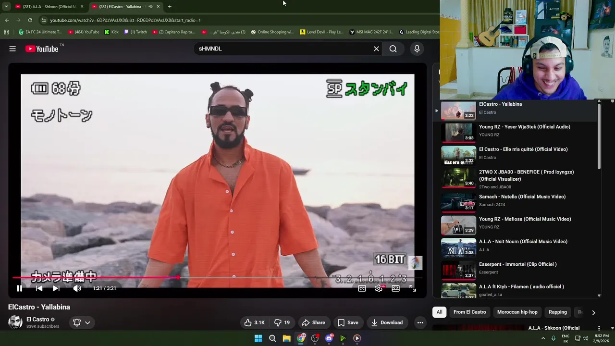Open video player settings gear
This screenshot has width=615, height=346.
click(x=379, y=288)
